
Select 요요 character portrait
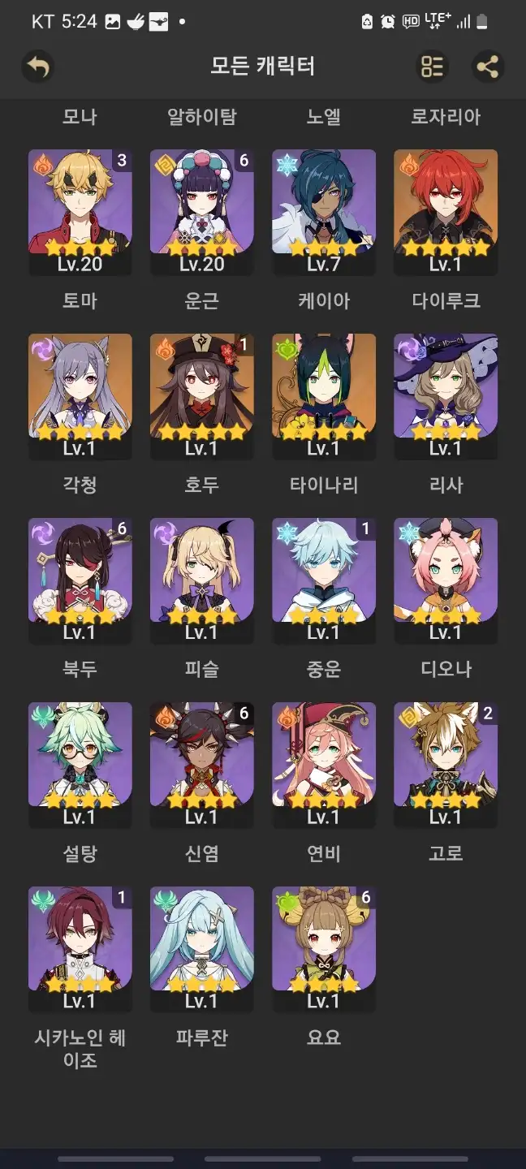pos(323,950)
